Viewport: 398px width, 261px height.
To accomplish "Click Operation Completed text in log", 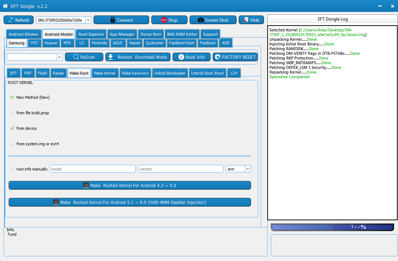I will (x=289, y=77).
